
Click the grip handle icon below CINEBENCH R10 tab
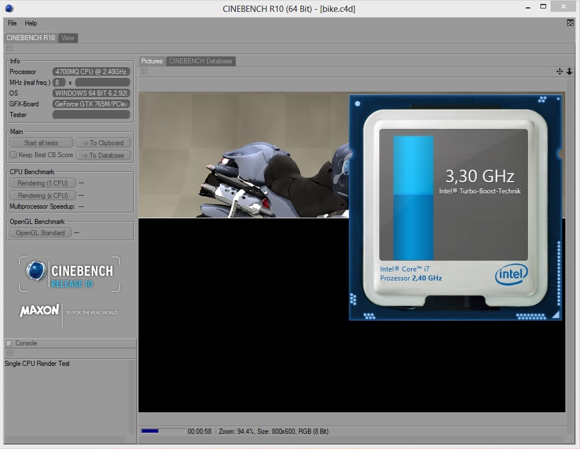click(x=10, y=49)
